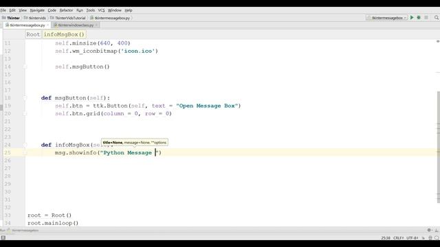
Task: Open the VCS menu
Action: point(101,10)
